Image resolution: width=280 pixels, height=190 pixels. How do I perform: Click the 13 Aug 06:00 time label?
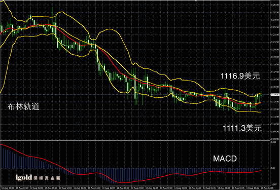[x=36, y=188]
